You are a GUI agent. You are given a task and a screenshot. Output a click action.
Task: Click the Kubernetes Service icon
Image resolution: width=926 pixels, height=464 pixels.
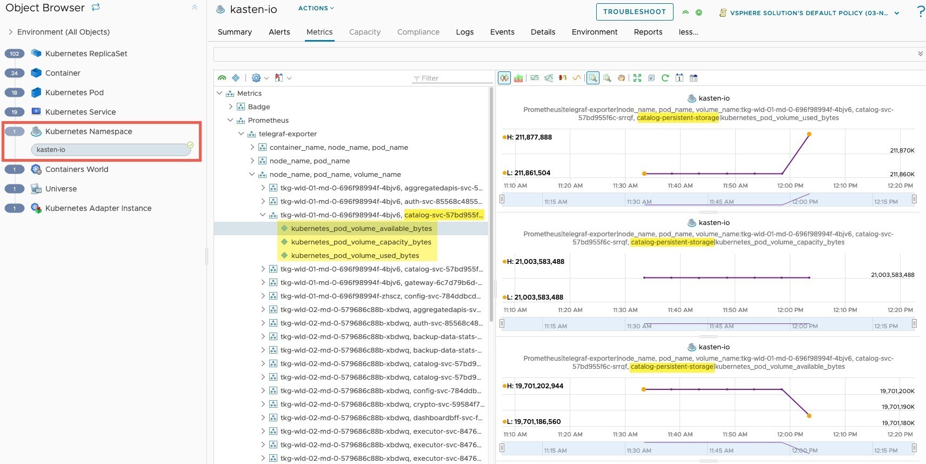(x=36, y=111)
